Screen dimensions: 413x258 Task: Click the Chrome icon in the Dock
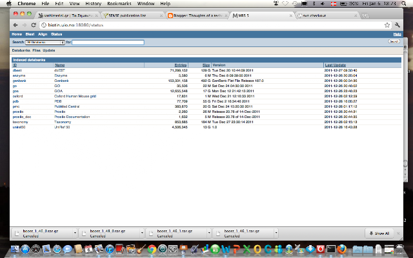(152, 249)
